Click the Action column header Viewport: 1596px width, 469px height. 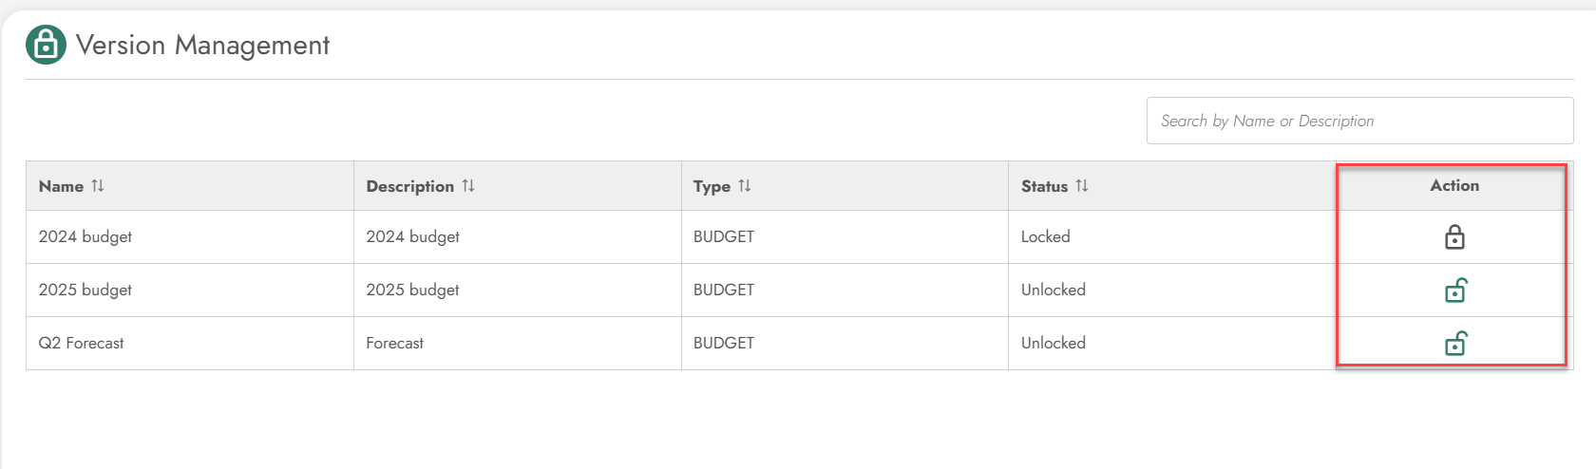[1454, 185]
